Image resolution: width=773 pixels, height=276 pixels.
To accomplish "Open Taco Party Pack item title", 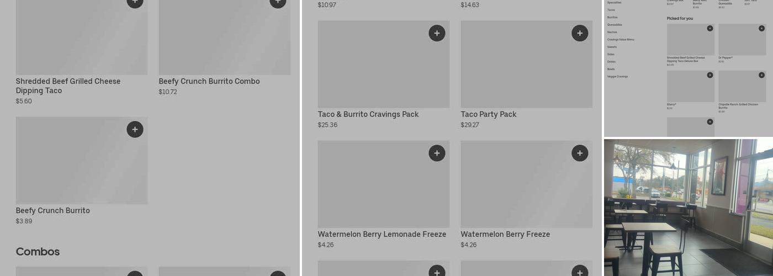I will point(489,114).
